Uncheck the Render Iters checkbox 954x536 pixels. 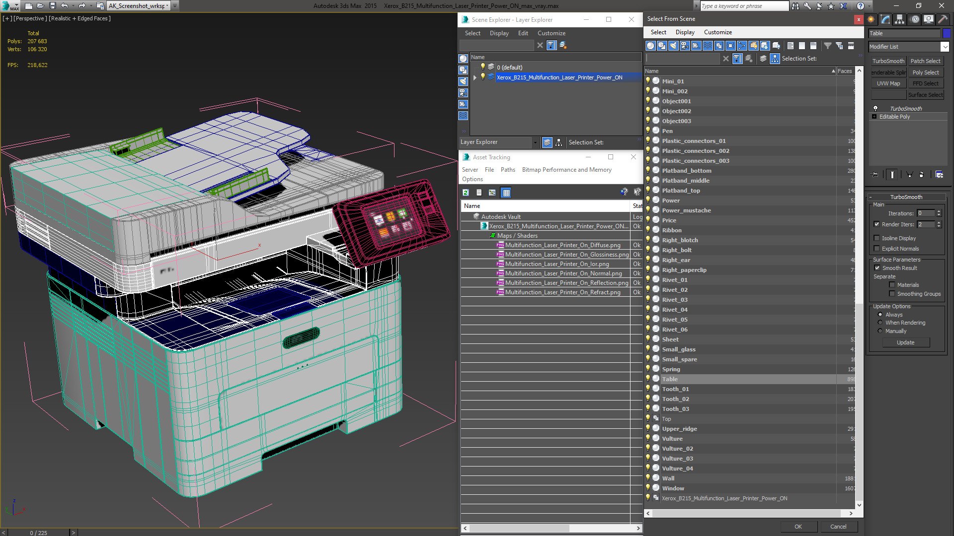pyautogui.click(x=876, y=224)
